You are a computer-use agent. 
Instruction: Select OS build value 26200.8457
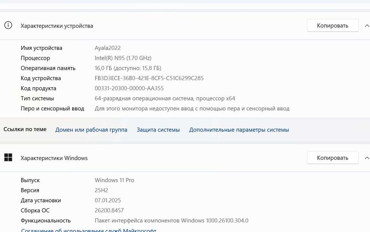click(x=109, y=211)
